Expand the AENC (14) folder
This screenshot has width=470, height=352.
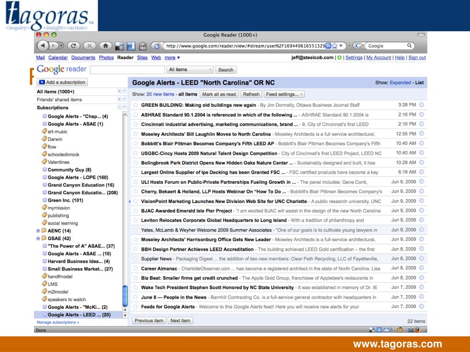coord(38,231)
